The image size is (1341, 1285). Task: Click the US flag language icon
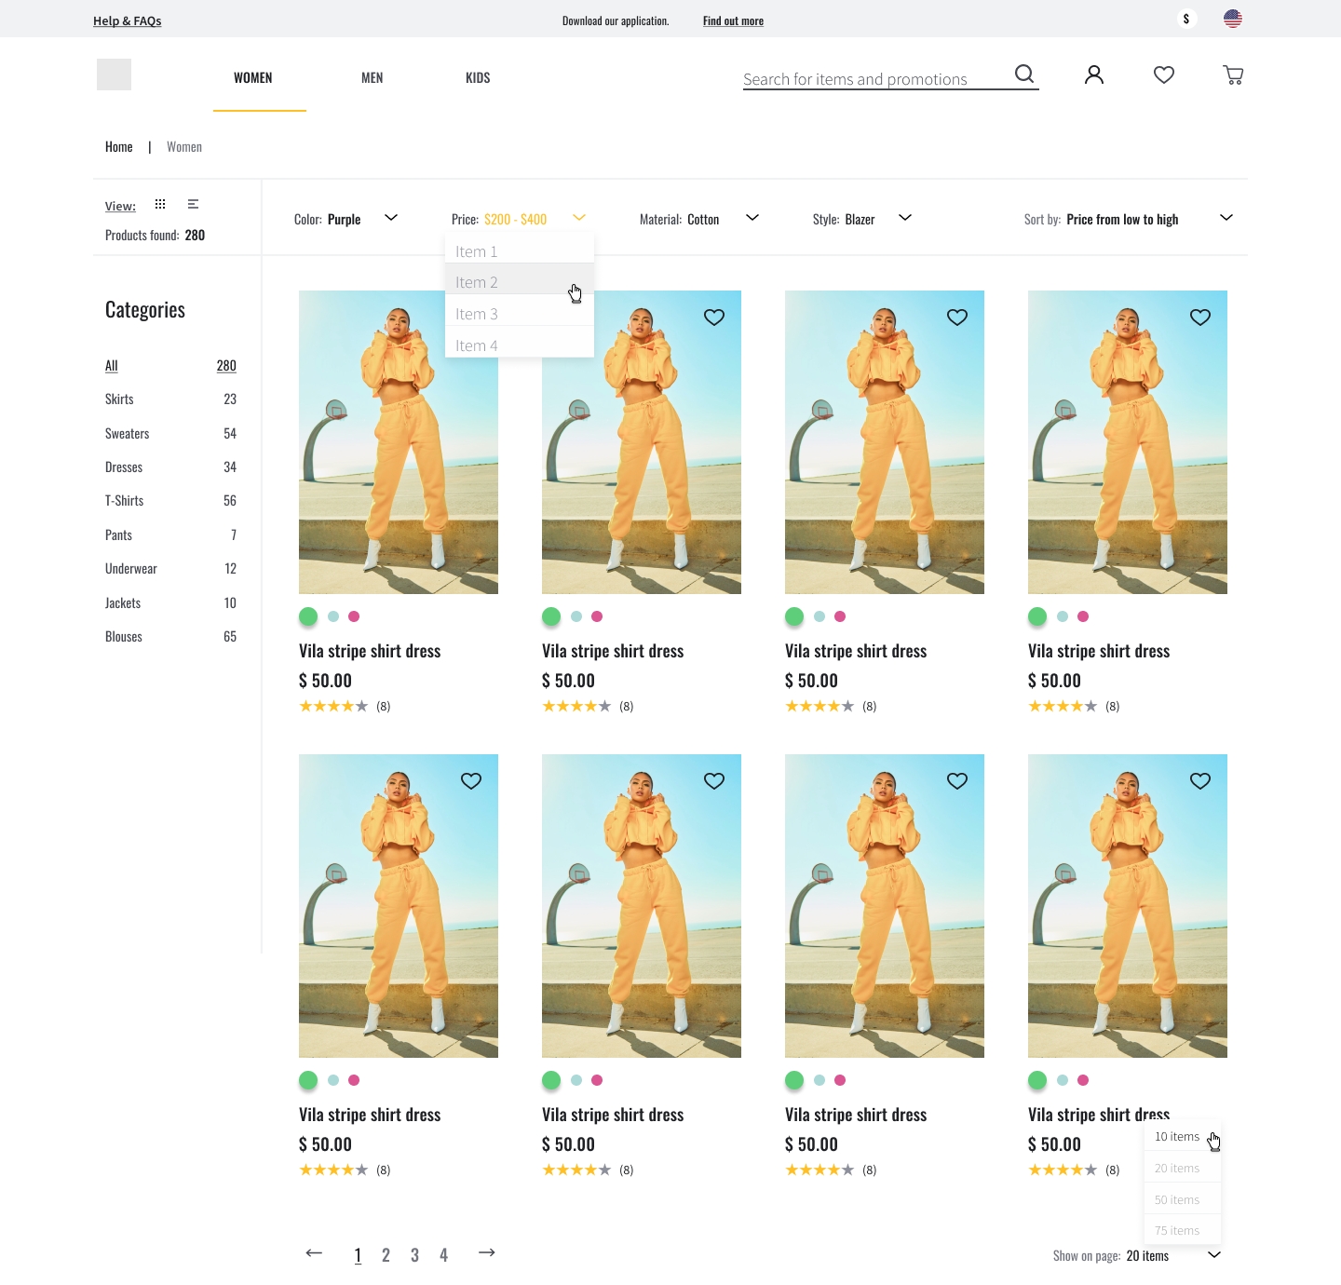[1233, 19]
